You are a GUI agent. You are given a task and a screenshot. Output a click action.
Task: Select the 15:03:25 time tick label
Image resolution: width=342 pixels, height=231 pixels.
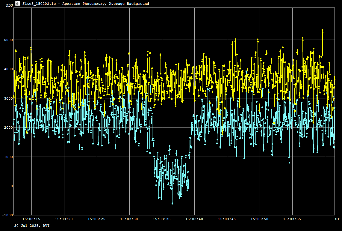[x=96, y=219]
